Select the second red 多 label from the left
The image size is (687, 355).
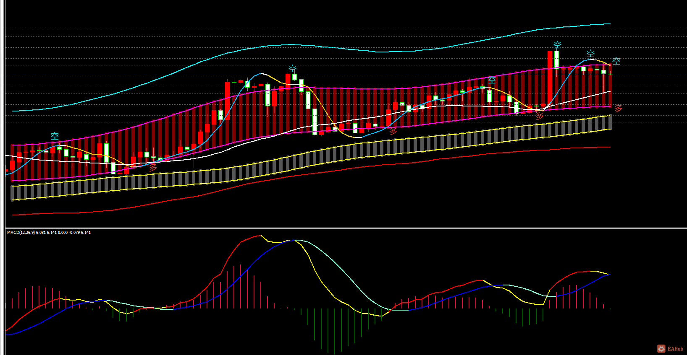point(393,131)
